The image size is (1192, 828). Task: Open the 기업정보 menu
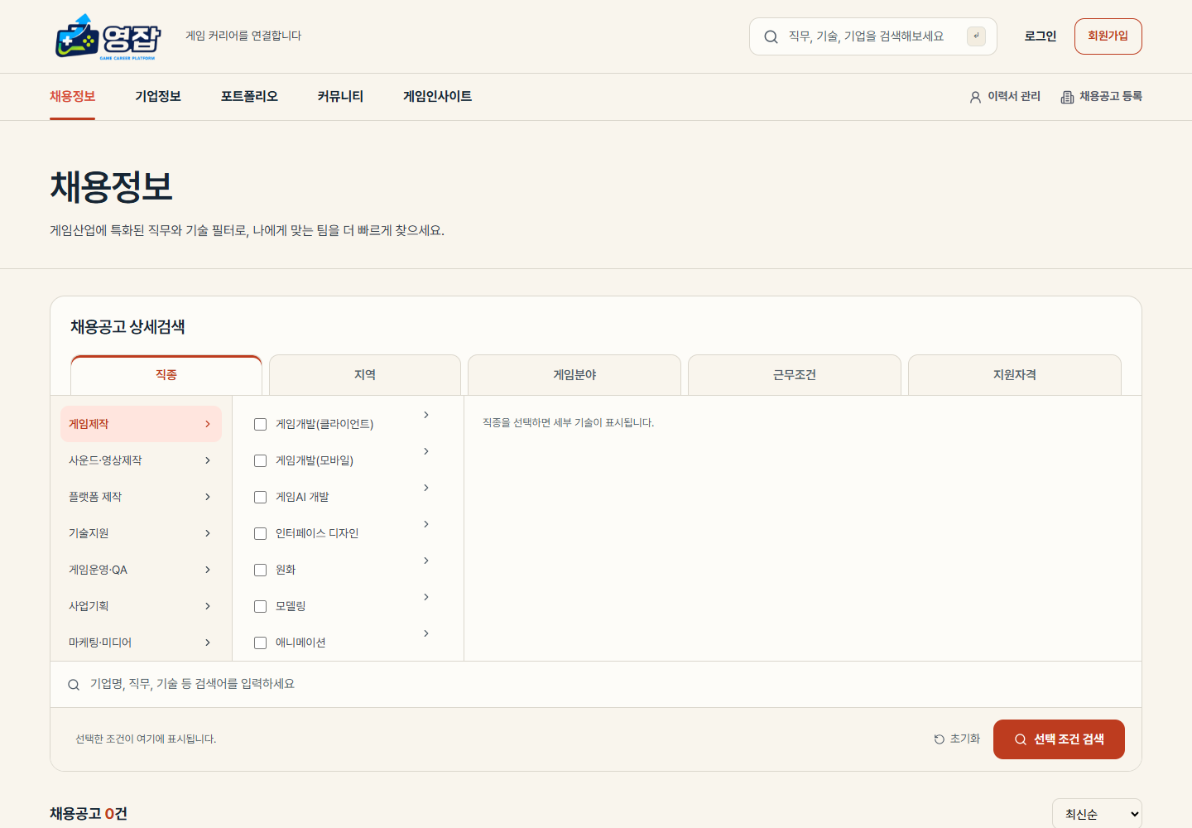pyautogui.click(x=158, y=97)
